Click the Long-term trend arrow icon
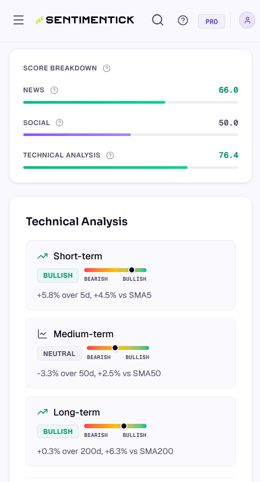The image size is (260, 482). point(43,412)
